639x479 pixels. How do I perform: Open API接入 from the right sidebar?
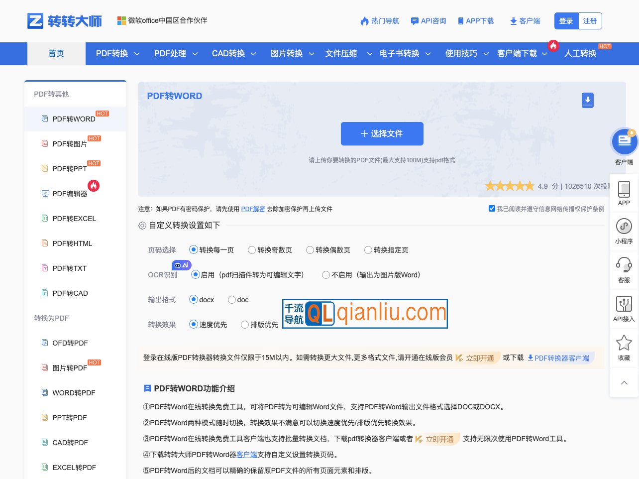coord(624,309)
